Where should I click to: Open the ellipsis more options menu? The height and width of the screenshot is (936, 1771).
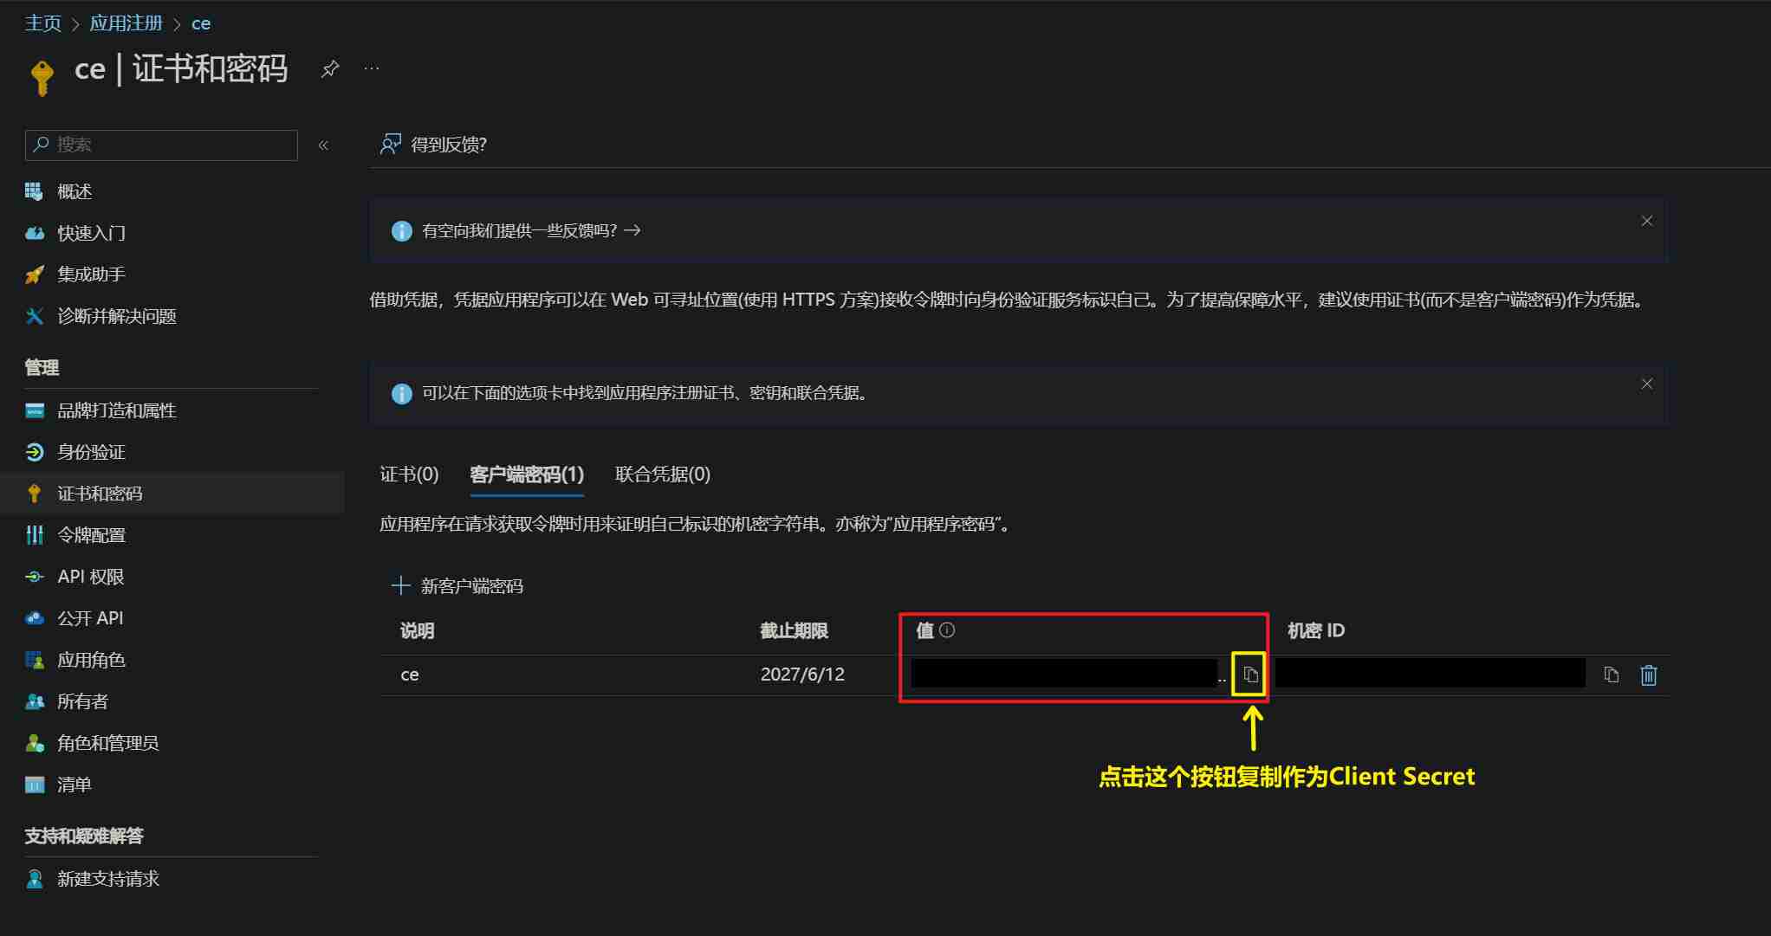[372, 69]
